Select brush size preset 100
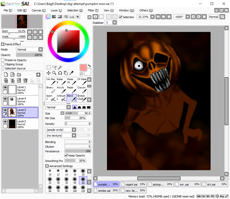The width and height of the screenshot is (230, 199). pyautogui.click(x=75, y=189)
